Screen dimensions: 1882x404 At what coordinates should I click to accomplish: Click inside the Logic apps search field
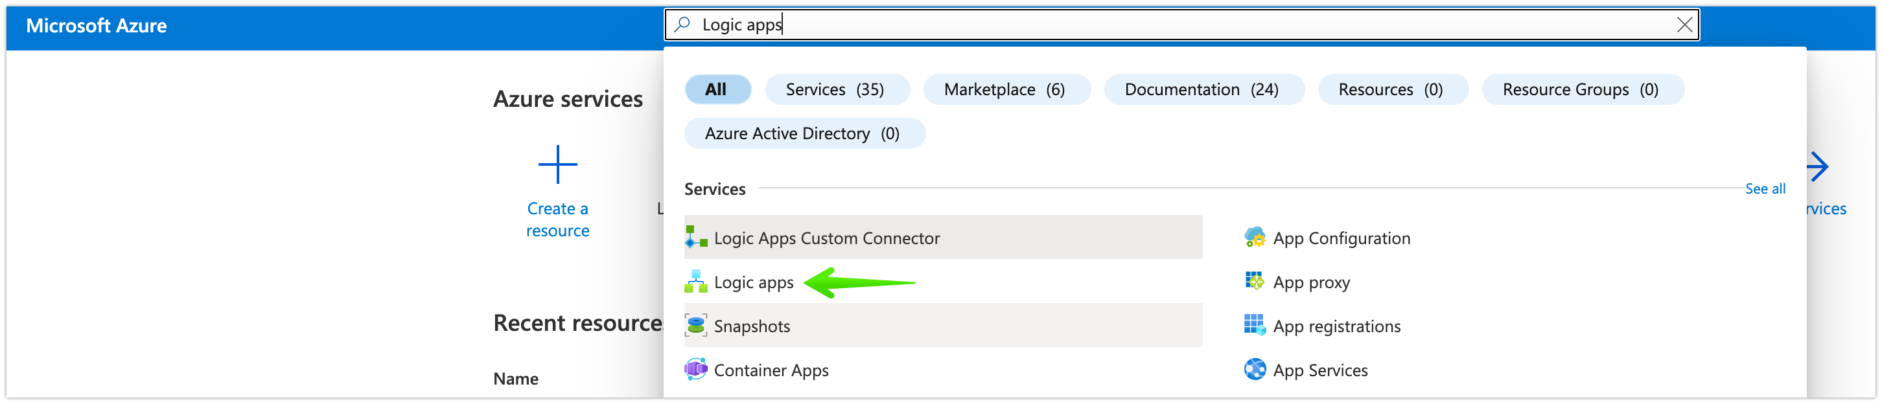click(x=1181, y=25)
